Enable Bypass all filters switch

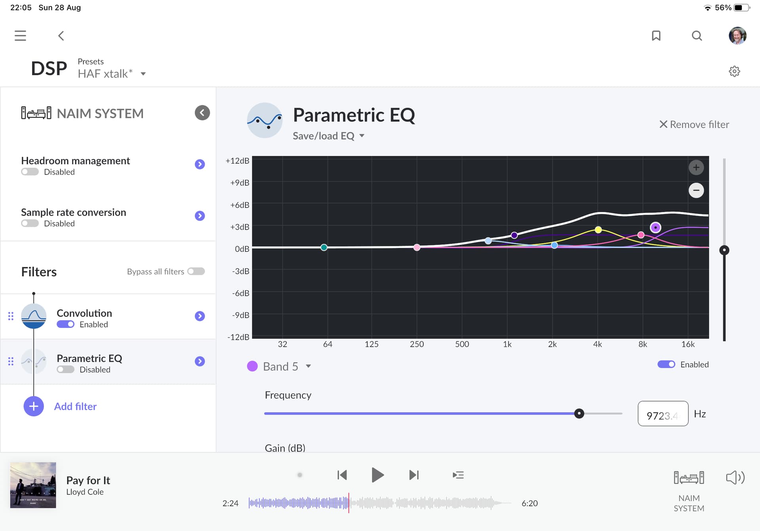pos(196,271)
